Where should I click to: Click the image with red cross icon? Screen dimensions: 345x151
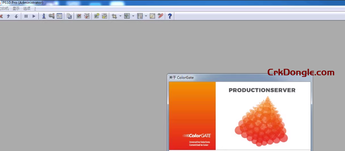[79, 16]
